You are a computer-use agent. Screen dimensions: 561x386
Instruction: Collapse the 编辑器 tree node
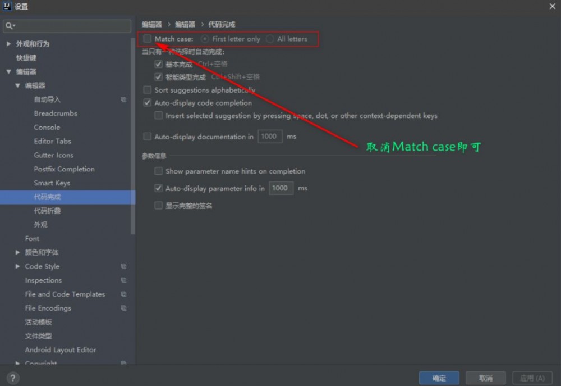point(9,71)
